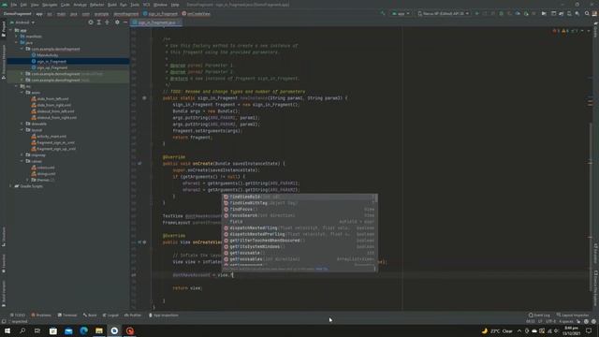The width and height of the screenshot is (599, 337).
Task: Click Collapse All in Project panel
Action: [x=107, y=22]
